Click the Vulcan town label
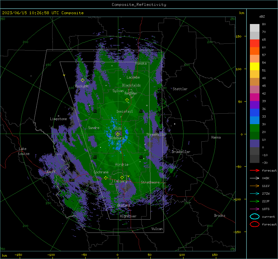The image size is (278, 259). (x=157, y=229)
